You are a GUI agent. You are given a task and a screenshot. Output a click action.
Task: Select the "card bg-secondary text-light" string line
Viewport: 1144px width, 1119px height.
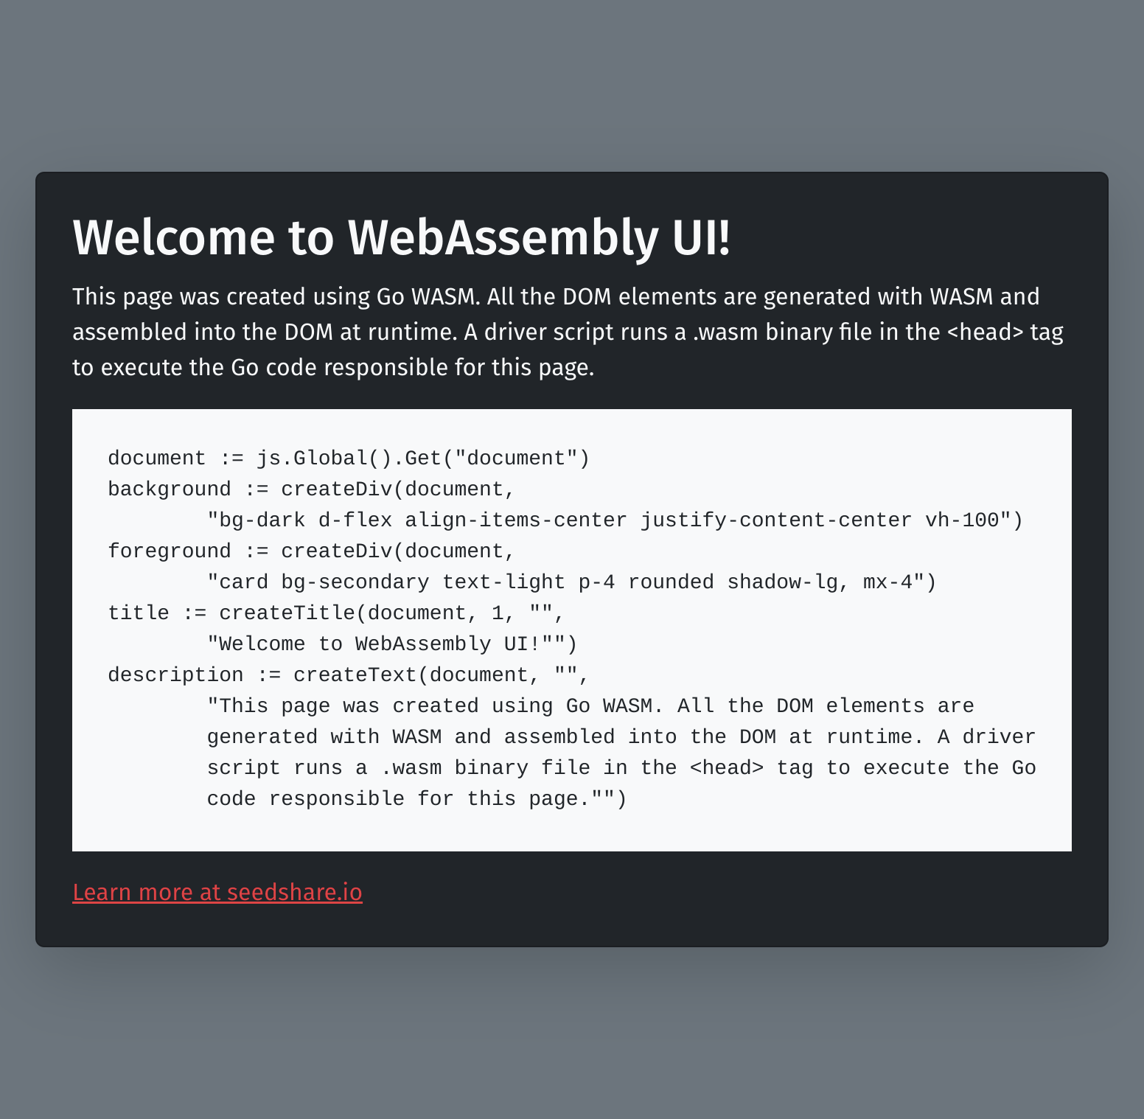point(571,582)
